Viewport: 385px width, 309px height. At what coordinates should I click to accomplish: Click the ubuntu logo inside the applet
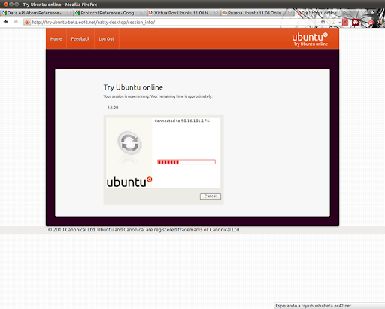point(129,182)
